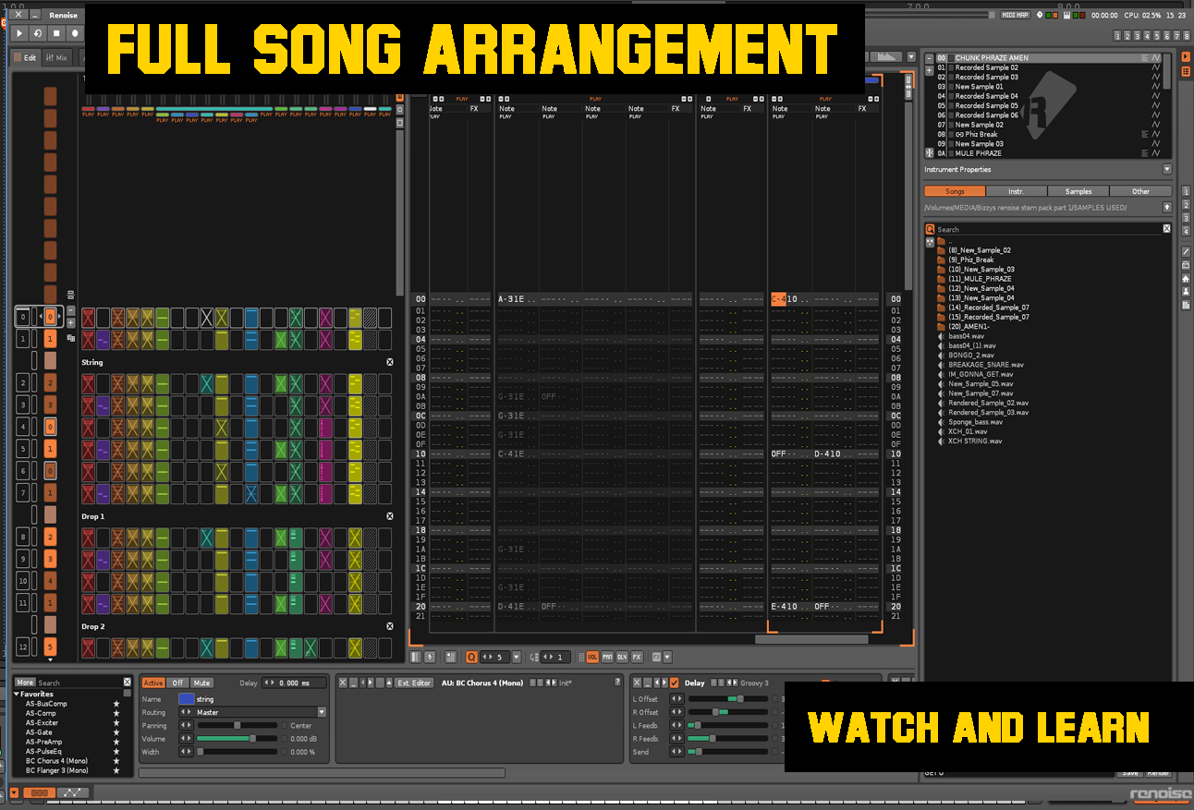Open the Instr. browser tab
The image size is (1194, 810).
[1016, 191]
